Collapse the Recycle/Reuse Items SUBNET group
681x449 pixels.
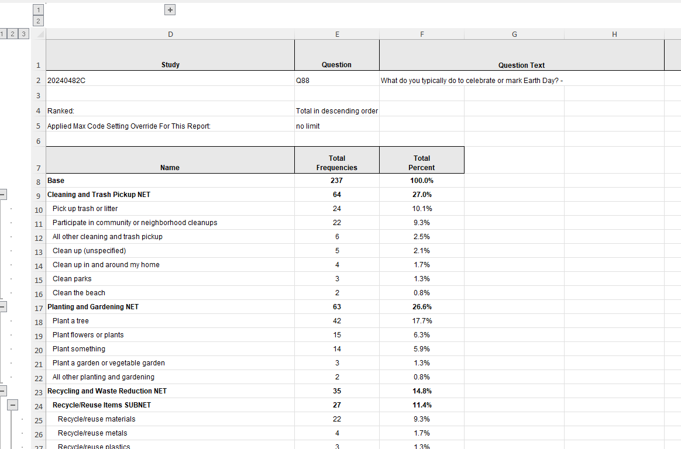click(x=13, y=405)
